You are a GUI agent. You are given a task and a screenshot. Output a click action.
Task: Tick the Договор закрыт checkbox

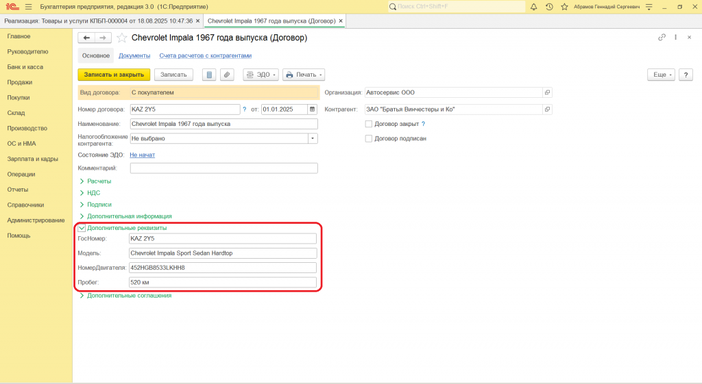coord(369,124)
